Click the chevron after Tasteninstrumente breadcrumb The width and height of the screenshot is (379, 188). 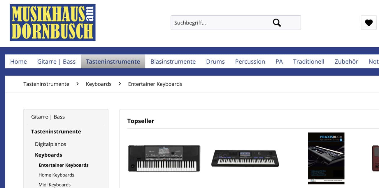[78, 84]
